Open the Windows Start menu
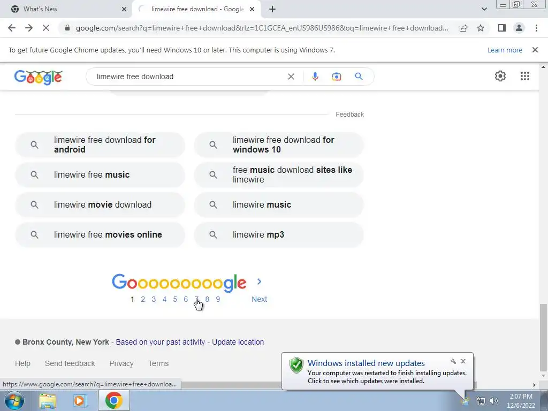548x411 pixels. 14,400
